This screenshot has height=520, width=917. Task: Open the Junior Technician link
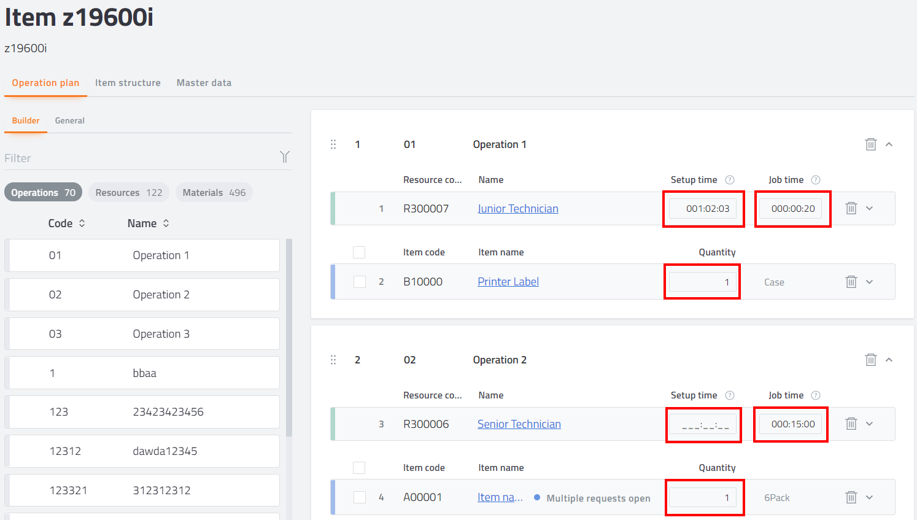518,209
